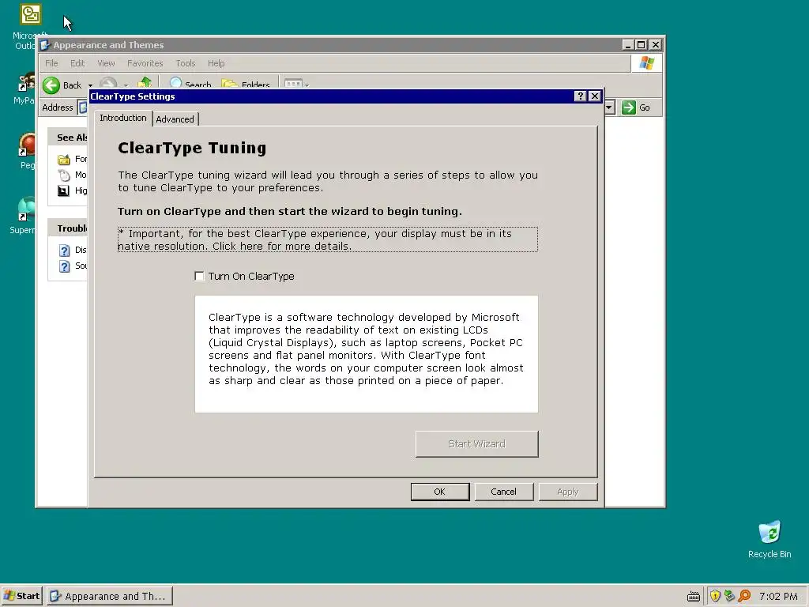Switch to the Advanced tab

click(x=175, y=119)
